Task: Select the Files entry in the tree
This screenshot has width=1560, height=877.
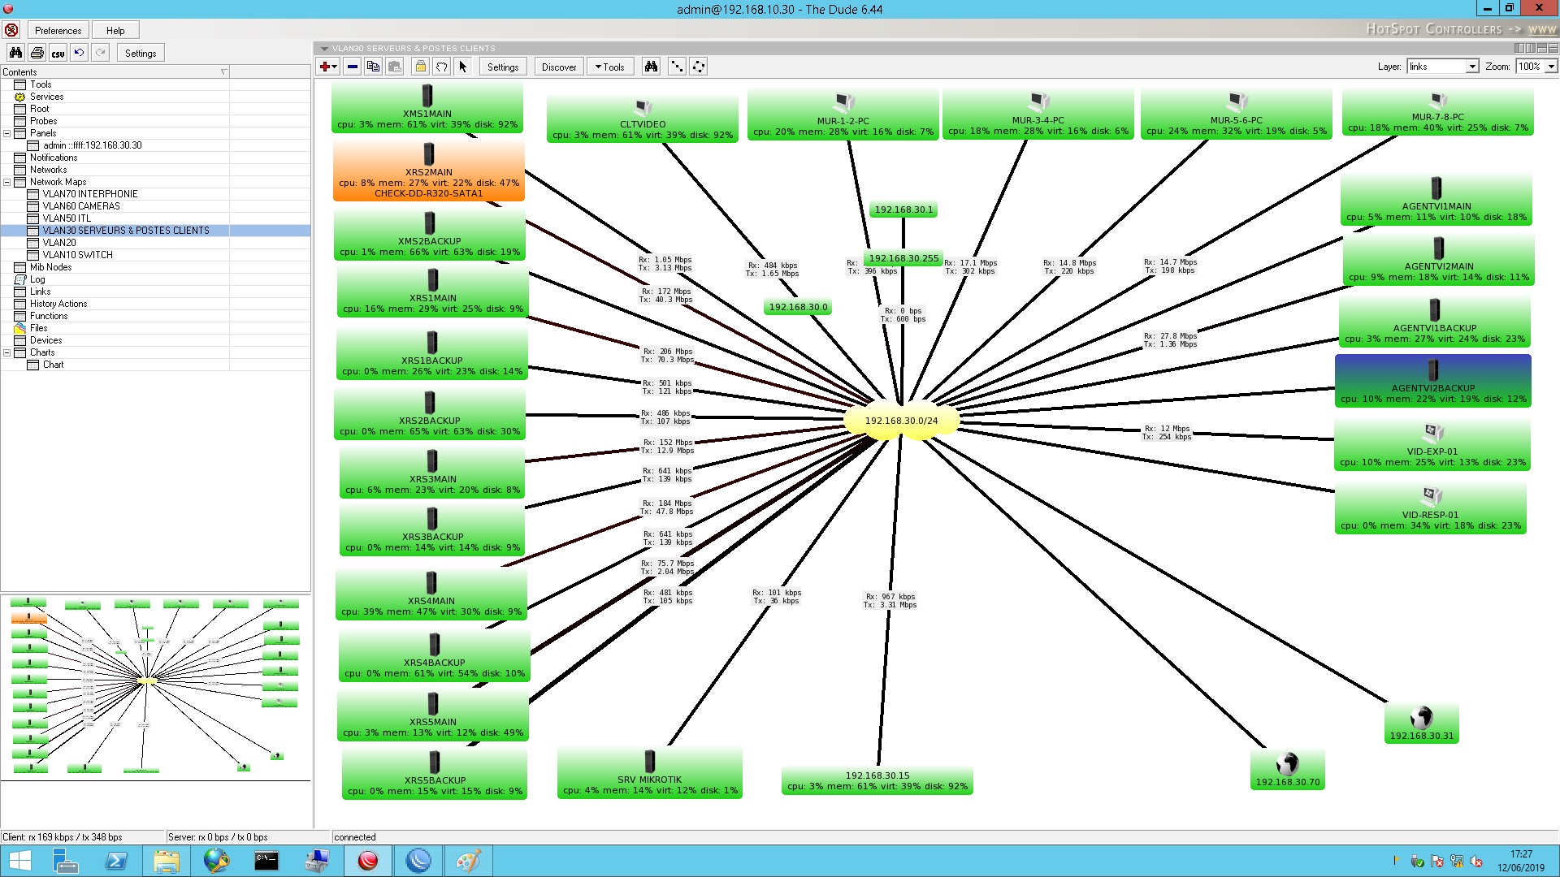Action: (x=38, y=328)
